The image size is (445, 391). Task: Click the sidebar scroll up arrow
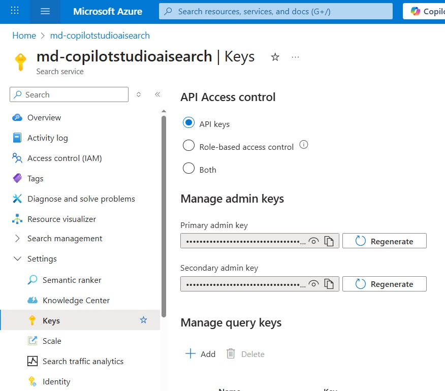(164, 111)
